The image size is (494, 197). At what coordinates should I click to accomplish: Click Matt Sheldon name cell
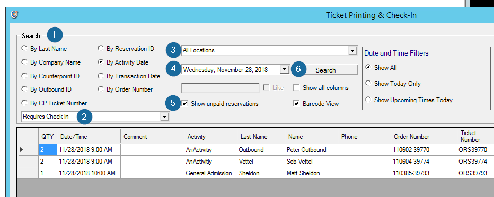click(312, 173)
